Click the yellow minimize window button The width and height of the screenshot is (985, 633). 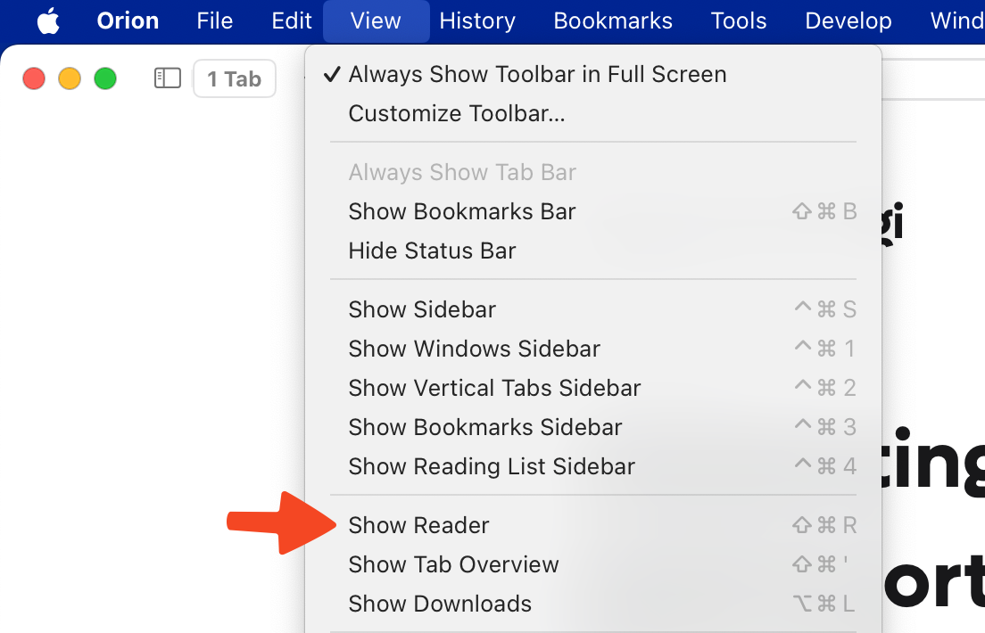[x=70, y=79]
